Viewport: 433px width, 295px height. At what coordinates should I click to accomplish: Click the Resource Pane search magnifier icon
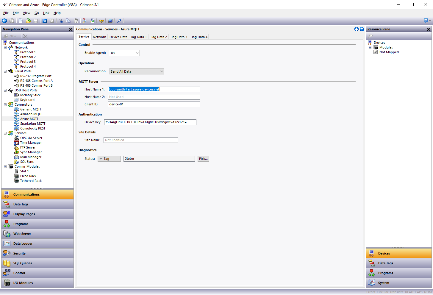(371, 36)
